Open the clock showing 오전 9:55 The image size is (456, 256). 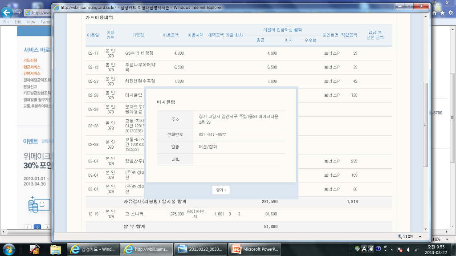(x=436, y=250)
